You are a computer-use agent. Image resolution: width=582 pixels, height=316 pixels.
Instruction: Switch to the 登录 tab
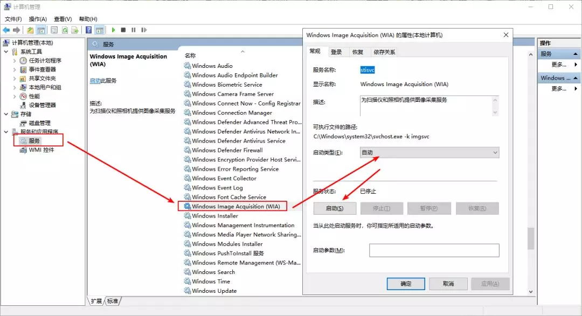click(x=336, y=52)
